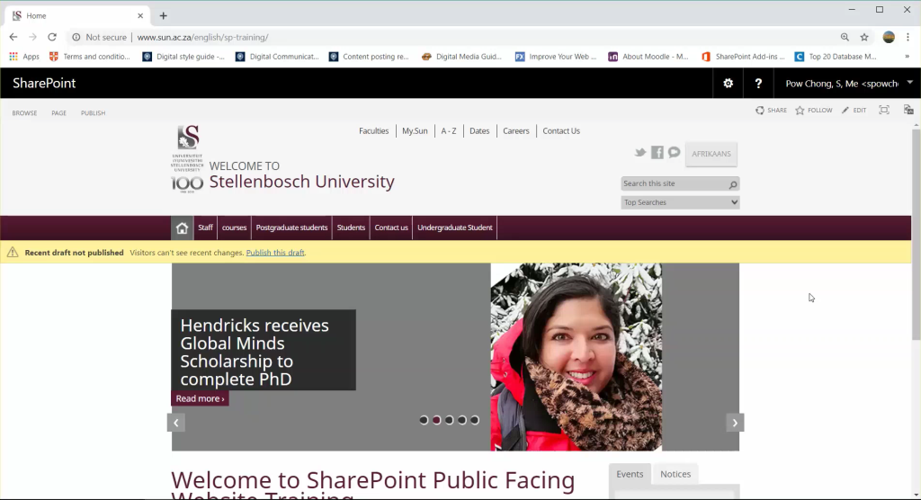The width and height of the screenshot is (921, 500).
Task: Open Postgraduate students navigation item
Action: click(x=292, y=228)
